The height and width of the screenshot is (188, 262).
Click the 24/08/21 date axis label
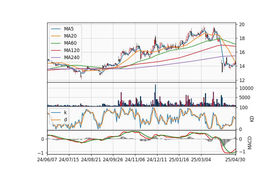[x=91, y=160]
